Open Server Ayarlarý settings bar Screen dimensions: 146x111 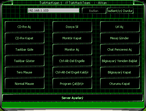(x=73, y=98)
